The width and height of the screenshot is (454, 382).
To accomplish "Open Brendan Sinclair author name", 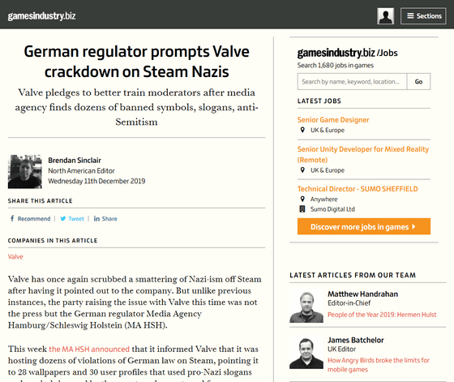I will pyautogui.click(x=75, y=160).
